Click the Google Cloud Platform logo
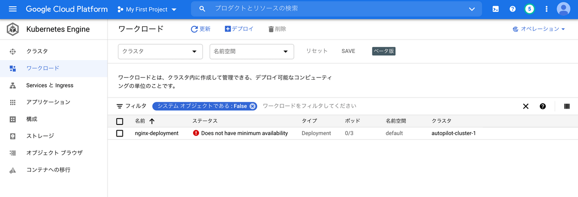This screenshot has width=578, height=197. coord(67,9)
